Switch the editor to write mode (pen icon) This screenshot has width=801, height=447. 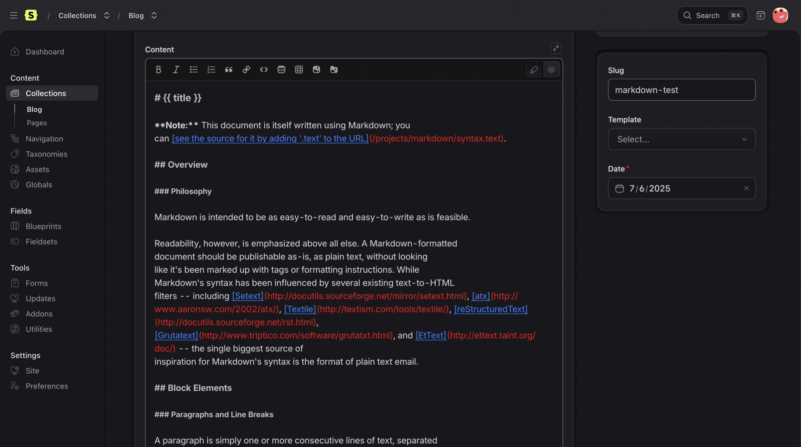click(x=534, y=70)
